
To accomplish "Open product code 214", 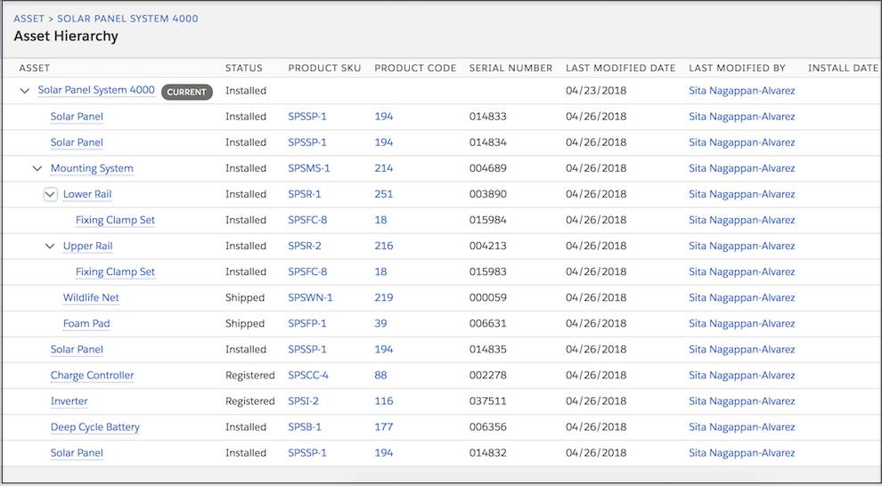I will point(384,168).
